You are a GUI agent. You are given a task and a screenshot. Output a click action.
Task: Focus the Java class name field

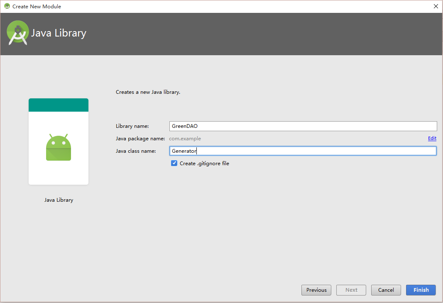click(x=303, y=151)
